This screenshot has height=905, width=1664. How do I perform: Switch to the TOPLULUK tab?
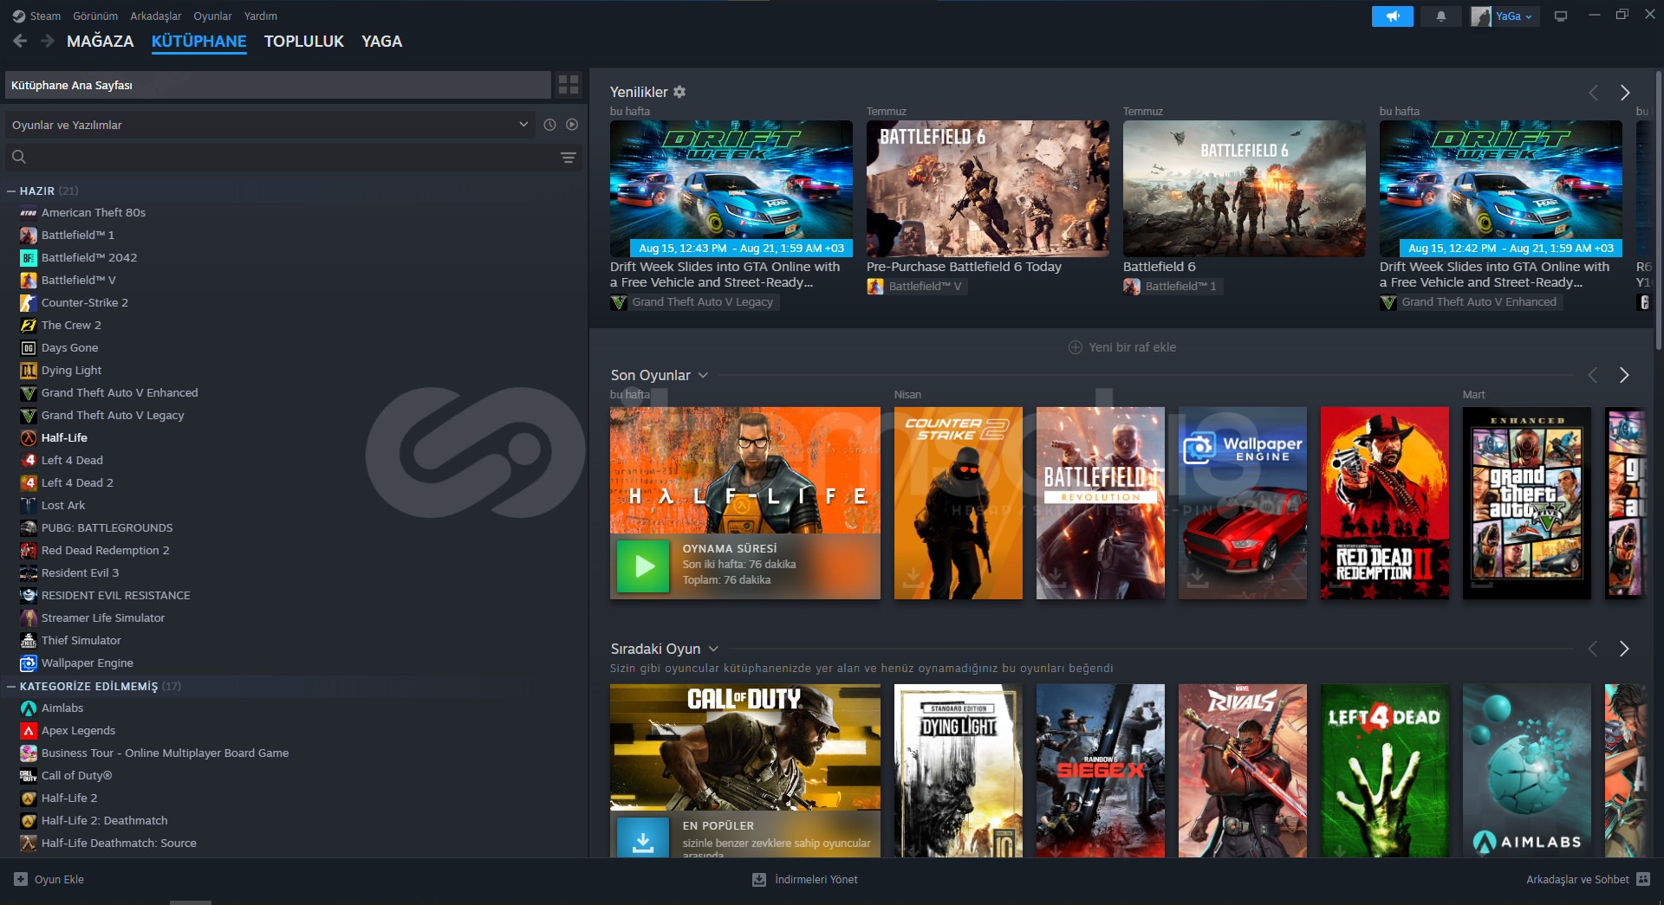pos(304,41)
